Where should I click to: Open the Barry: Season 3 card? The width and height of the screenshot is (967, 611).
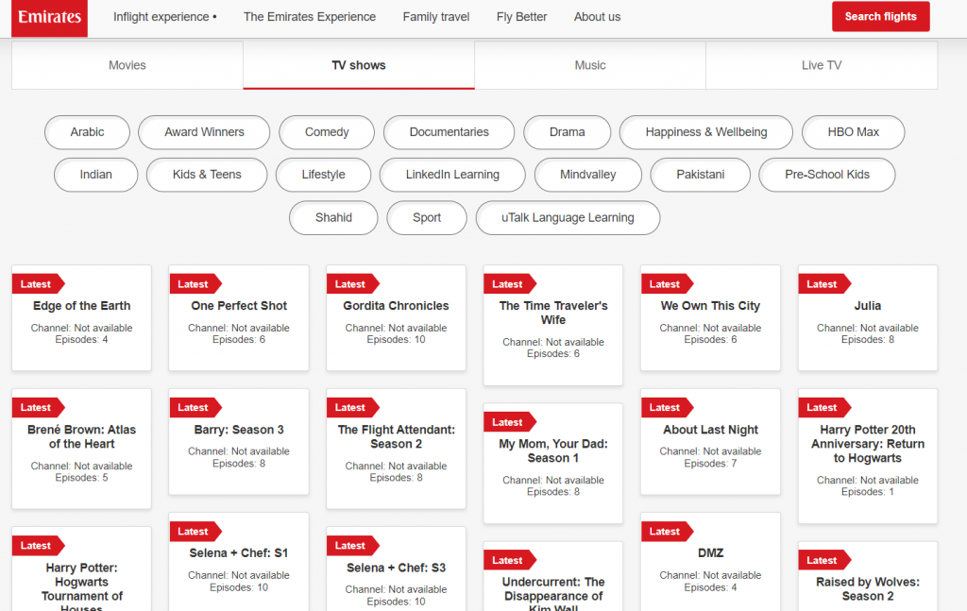pos(239,441)
